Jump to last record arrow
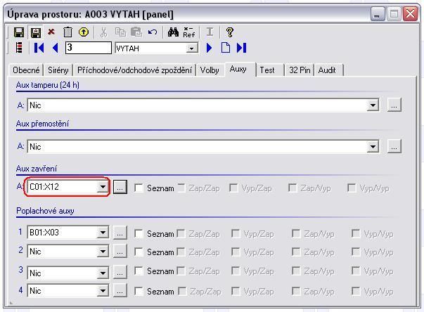424x312 pixels. click(x=241, y=48)
